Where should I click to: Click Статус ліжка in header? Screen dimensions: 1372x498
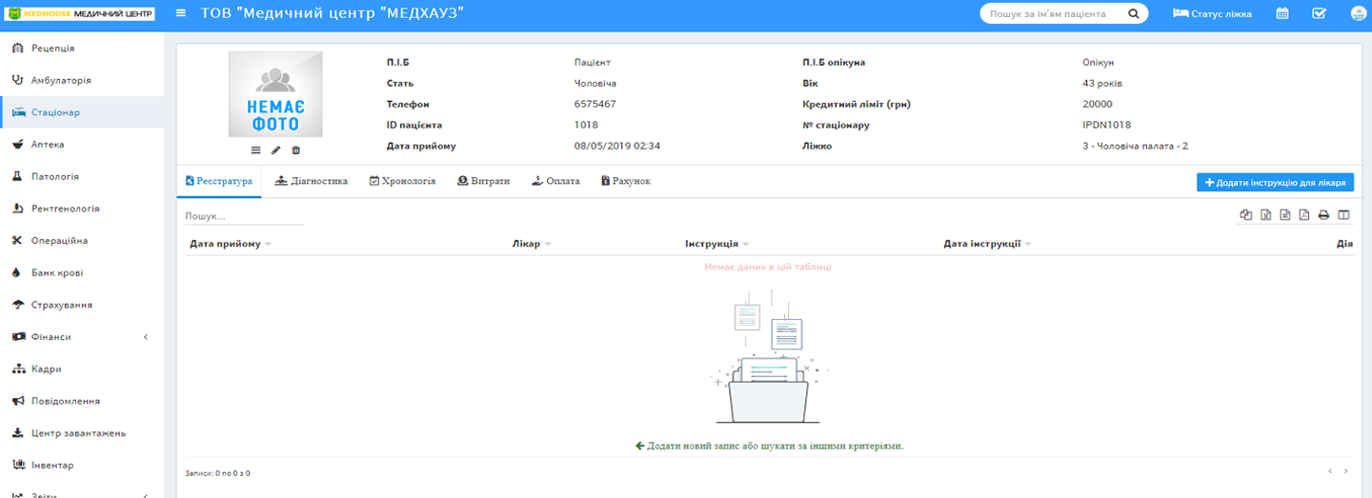point(1212,13)
